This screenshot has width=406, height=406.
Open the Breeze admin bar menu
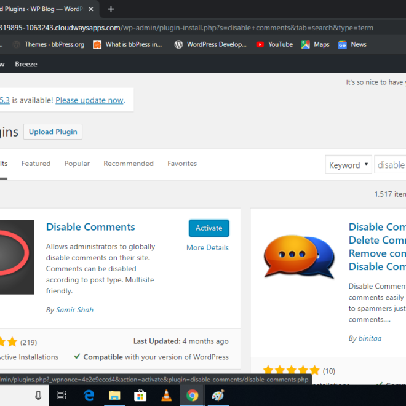click(26, 64)
